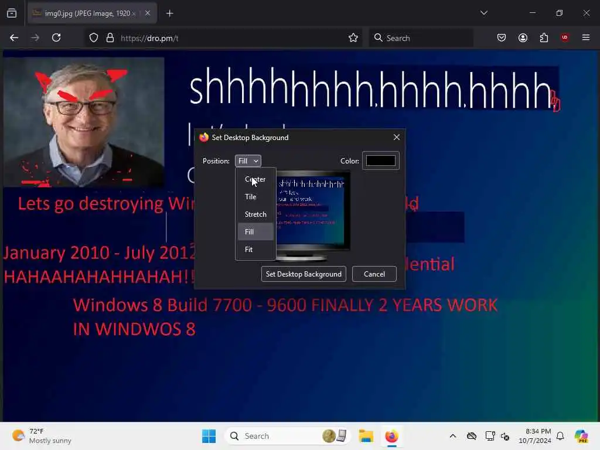List all tabs with the chevron

tap(483, 13)
